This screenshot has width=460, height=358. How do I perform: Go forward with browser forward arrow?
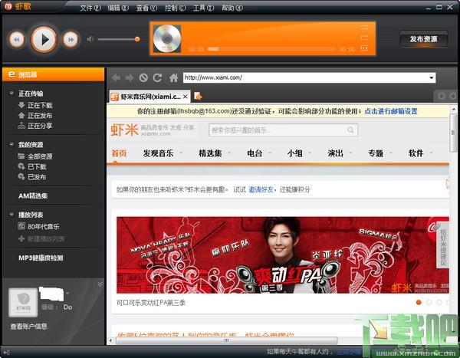coord(129,77)
